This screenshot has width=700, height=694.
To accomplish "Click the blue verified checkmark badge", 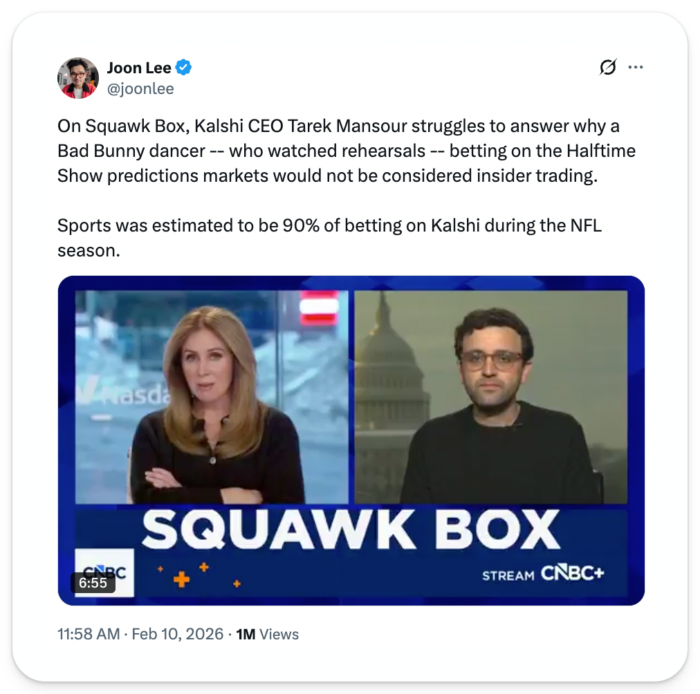I will (183, 67).
